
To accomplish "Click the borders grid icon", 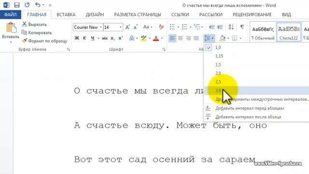I will tap(234, 38).
